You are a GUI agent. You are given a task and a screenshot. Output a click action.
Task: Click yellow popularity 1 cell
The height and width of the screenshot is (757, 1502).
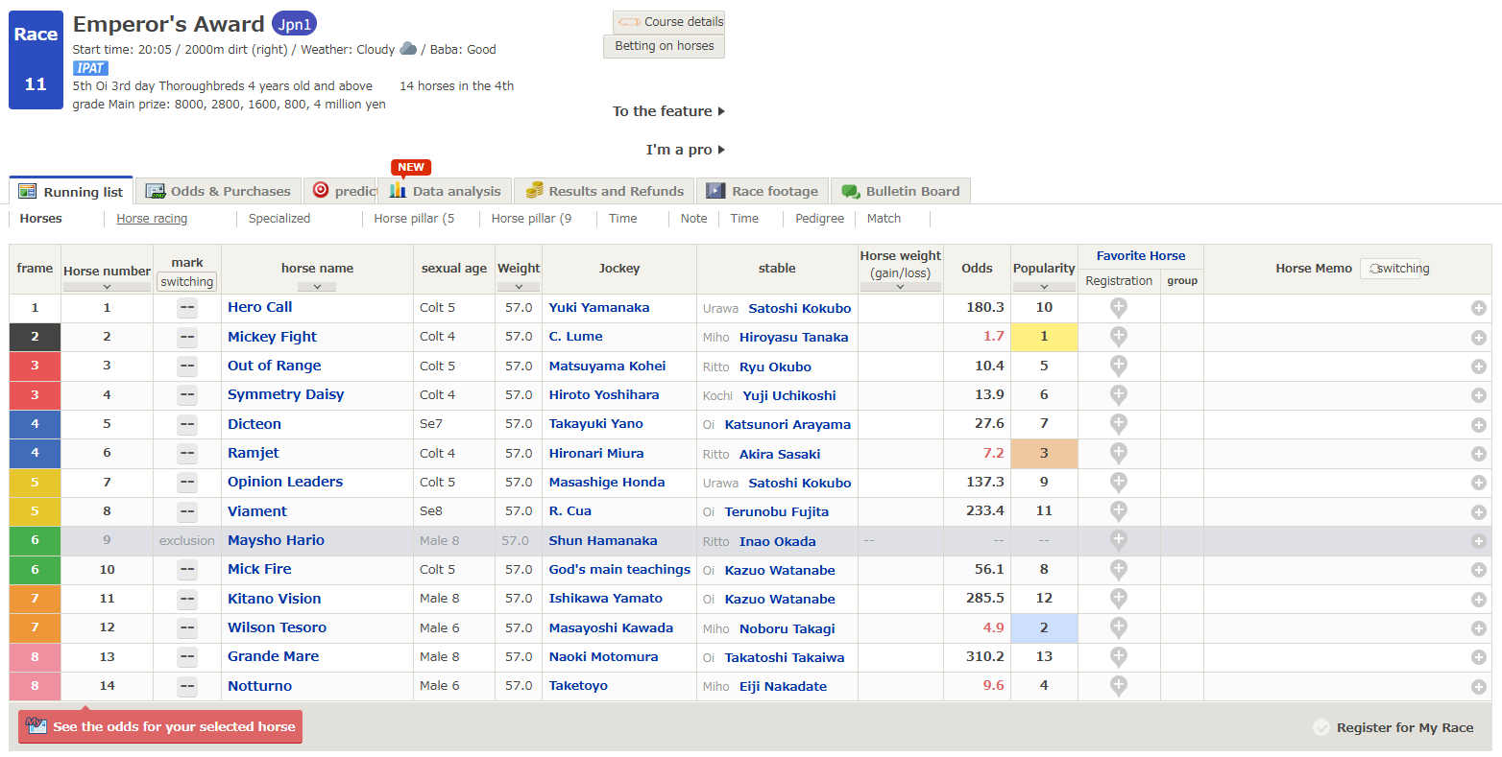(x=1044, y=337)
